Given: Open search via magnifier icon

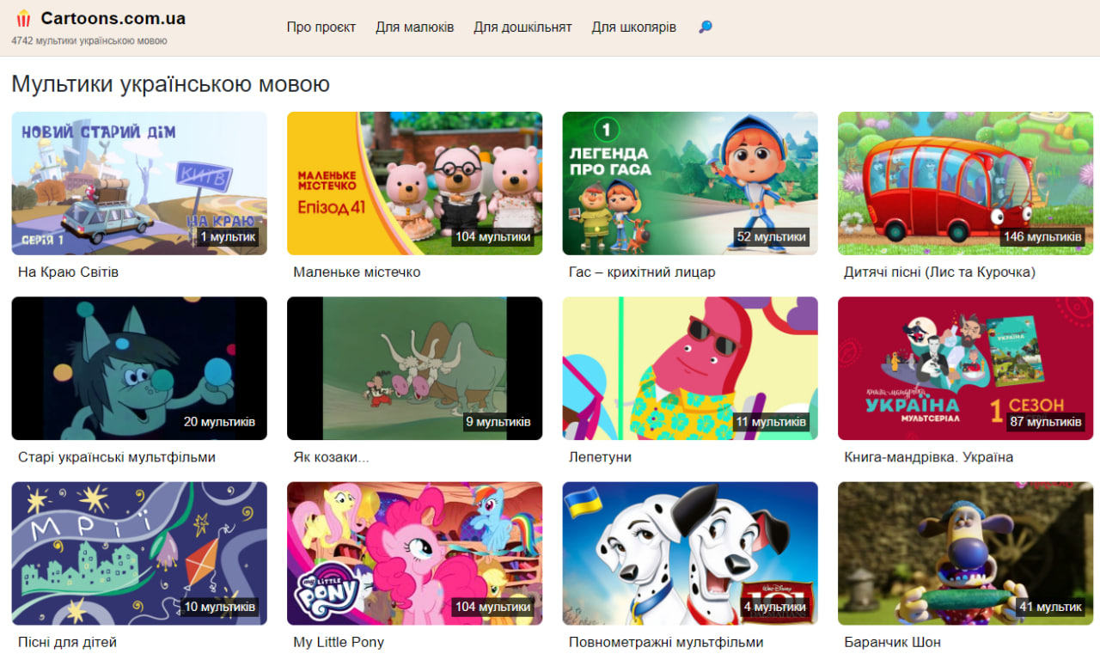Looking at the screenshot, I should [x=706, y=27].
